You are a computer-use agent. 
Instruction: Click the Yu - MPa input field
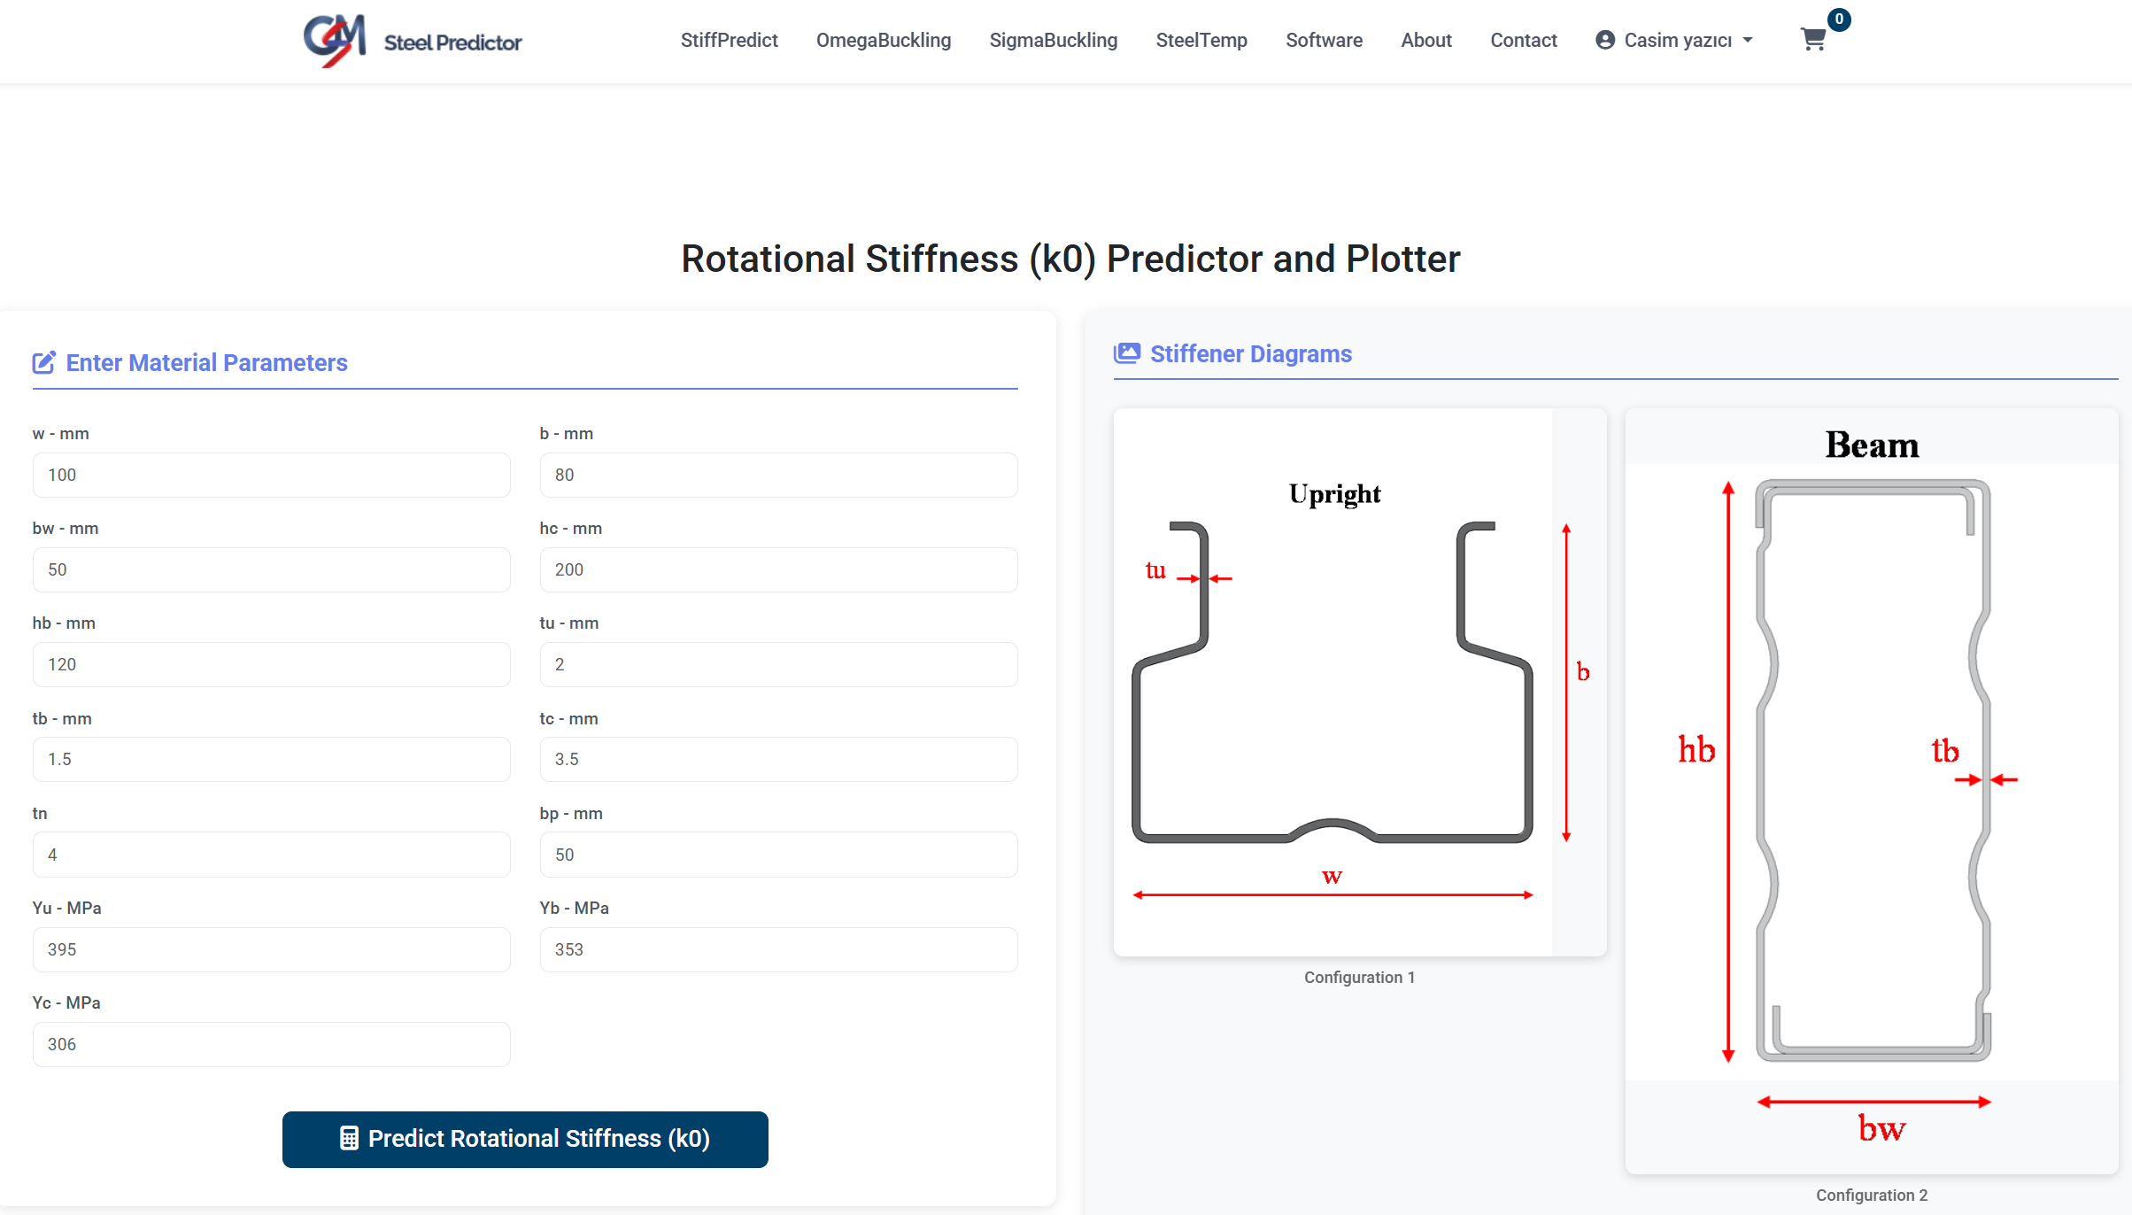coord(271,949)
